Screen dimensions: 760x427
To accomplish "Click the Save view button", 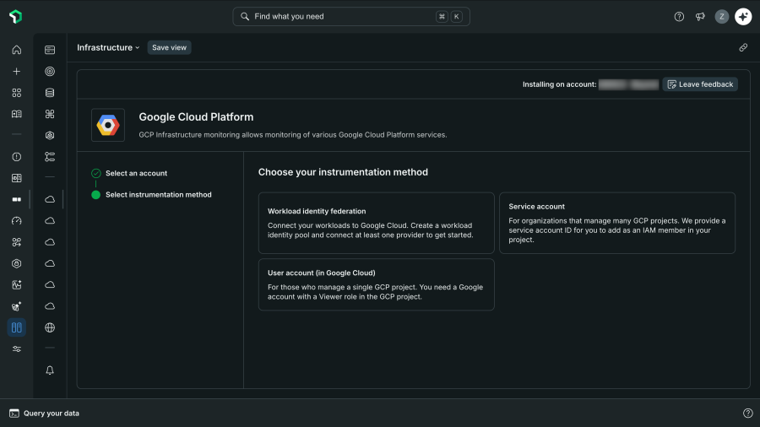I will 169,47.
